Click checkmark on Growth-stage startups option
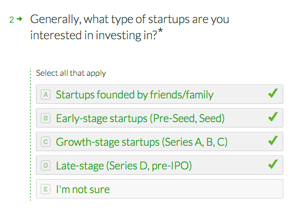Image resolution: width=294 pixels, height=213 pixels. [x=273, y=140]
